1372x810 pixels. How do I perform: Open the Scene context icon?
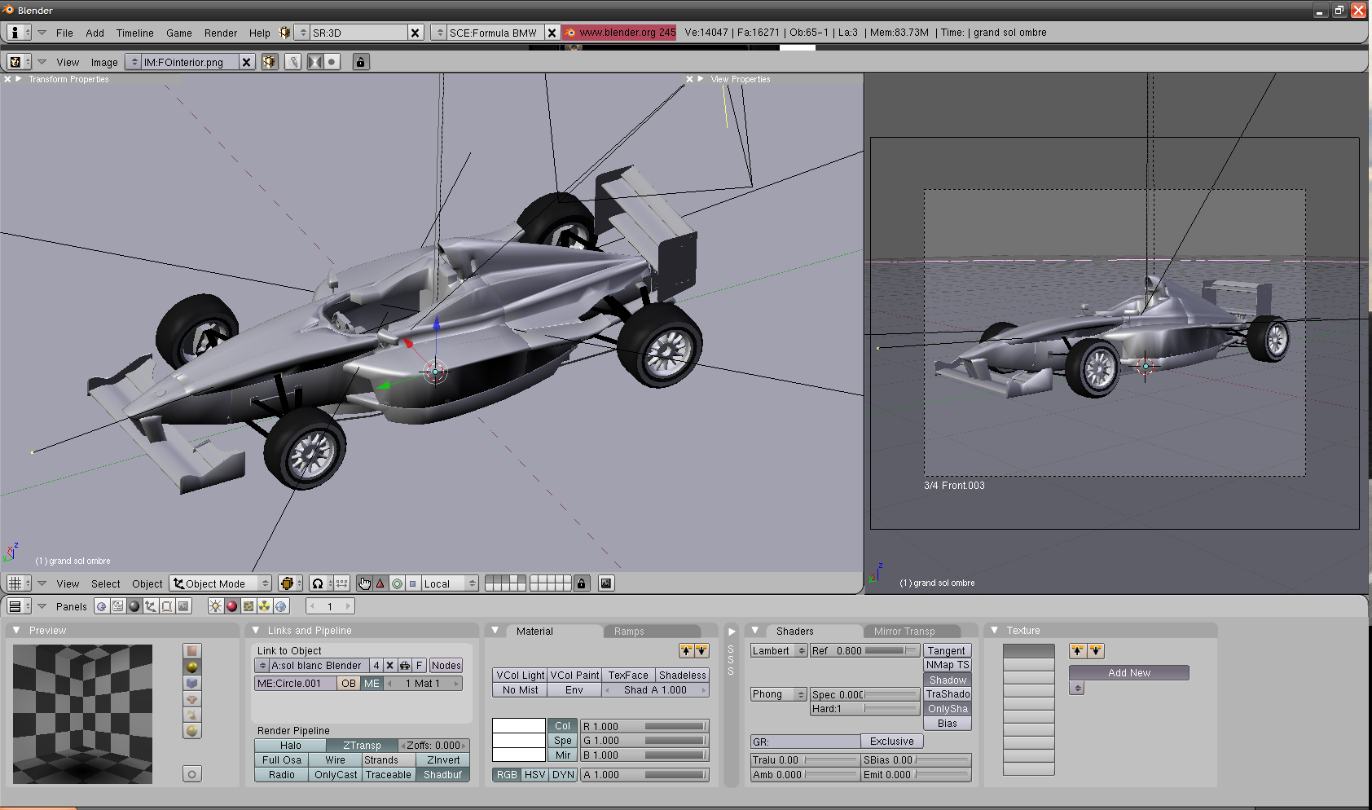click(x=183, y=606)
